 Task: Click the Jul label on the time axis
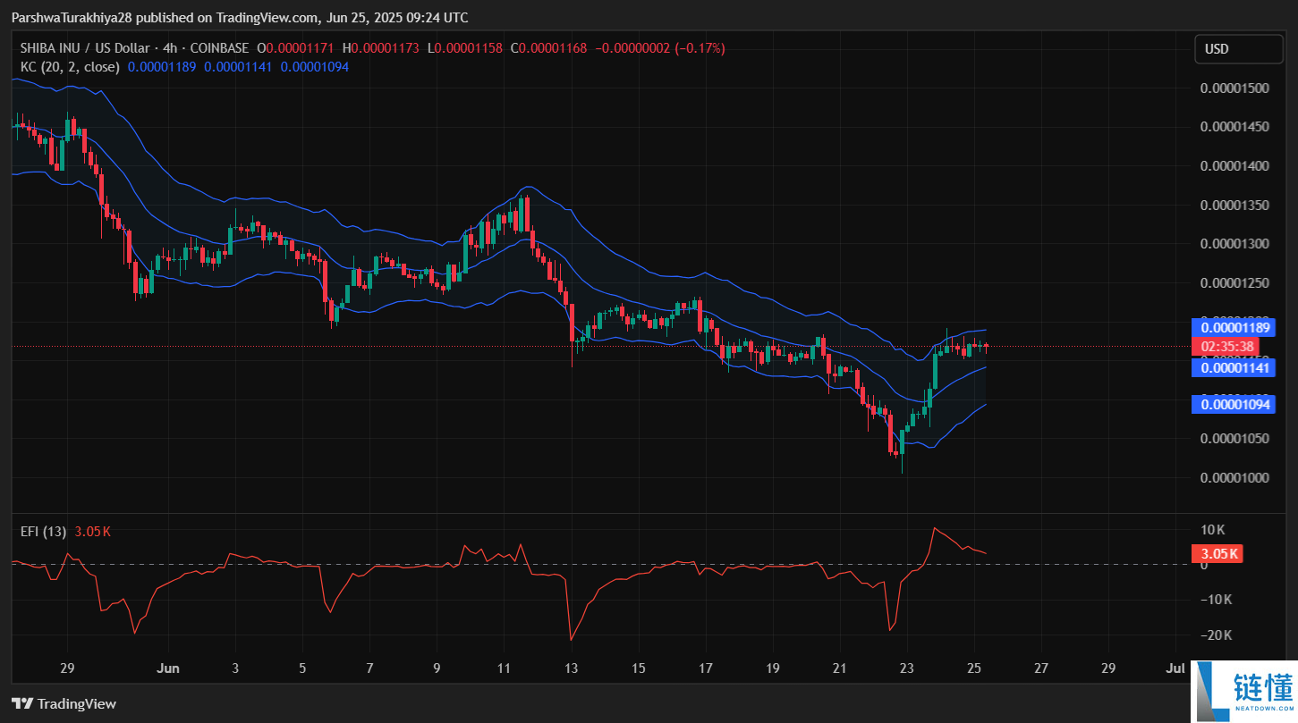coord(1176,668)
